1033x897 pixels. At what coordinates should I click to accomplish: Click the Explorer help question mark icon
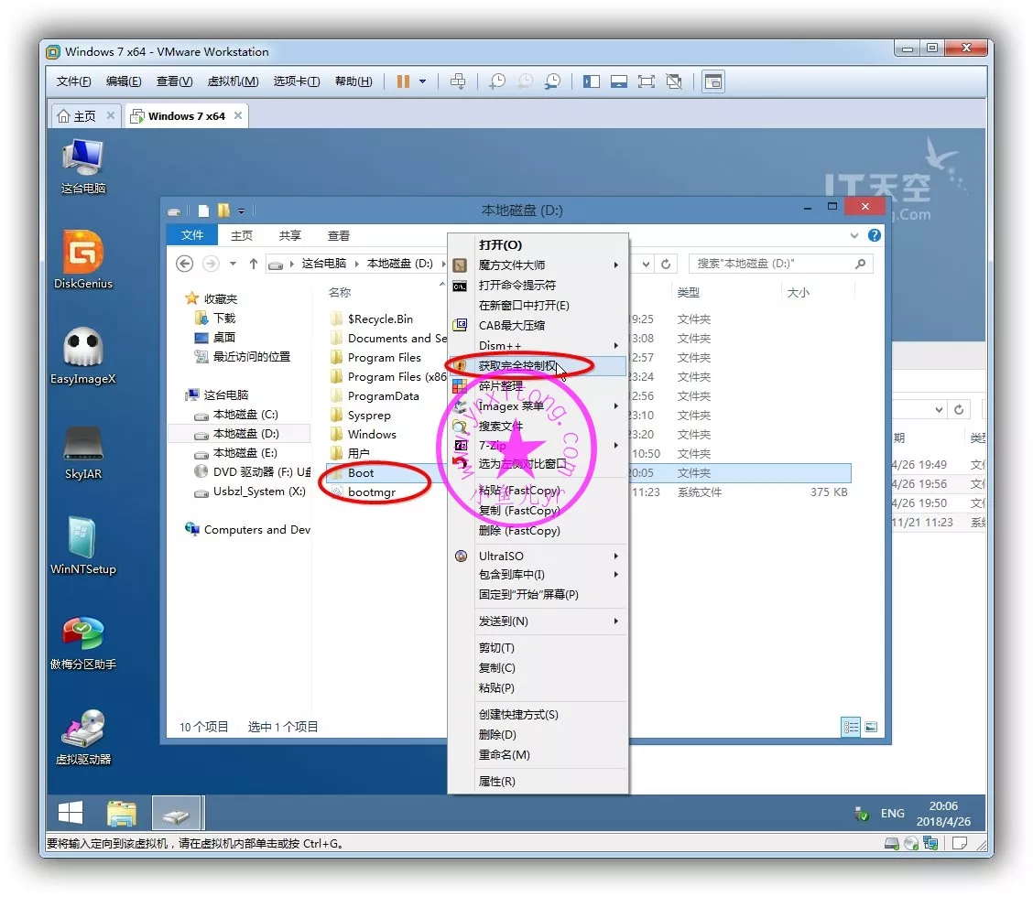[x=875, y=235]
